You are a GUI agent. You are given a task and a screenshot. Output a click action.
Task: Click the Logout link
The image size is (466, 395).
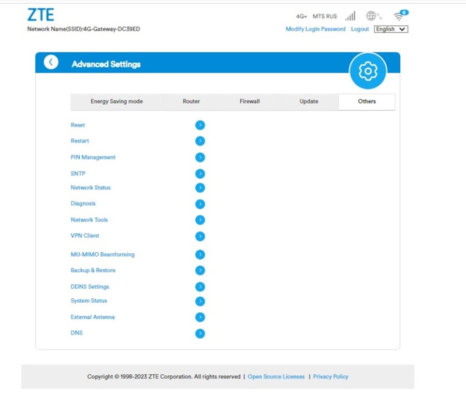click(x=360, y=30)
